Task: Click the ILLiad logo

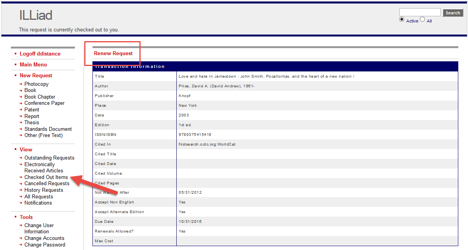Action: pyautogui.click(x=35, y=15)
